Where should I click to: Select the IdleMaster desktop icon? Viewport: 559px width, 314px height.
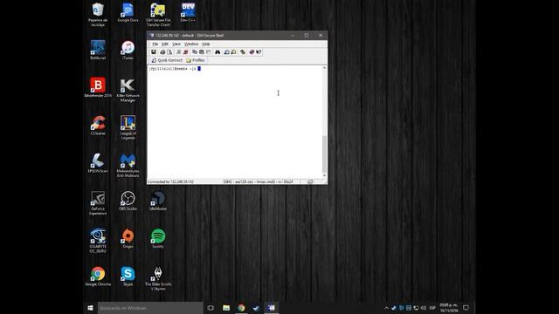[x=158, y=201]
